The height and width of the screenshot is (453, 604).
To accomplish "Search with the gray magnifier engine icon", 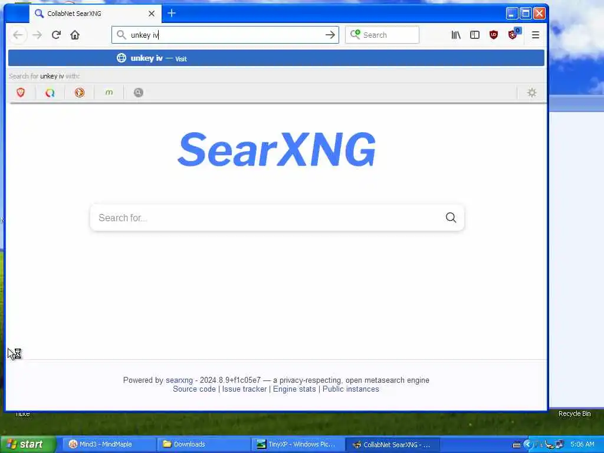I will tap(138, 93).
